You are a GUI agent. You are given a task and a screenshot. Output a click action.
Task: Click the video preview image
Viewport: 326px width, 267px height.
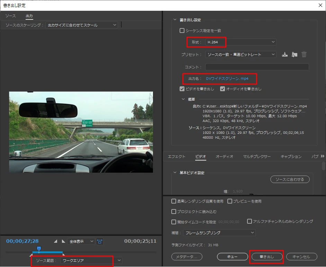point(81,132)
